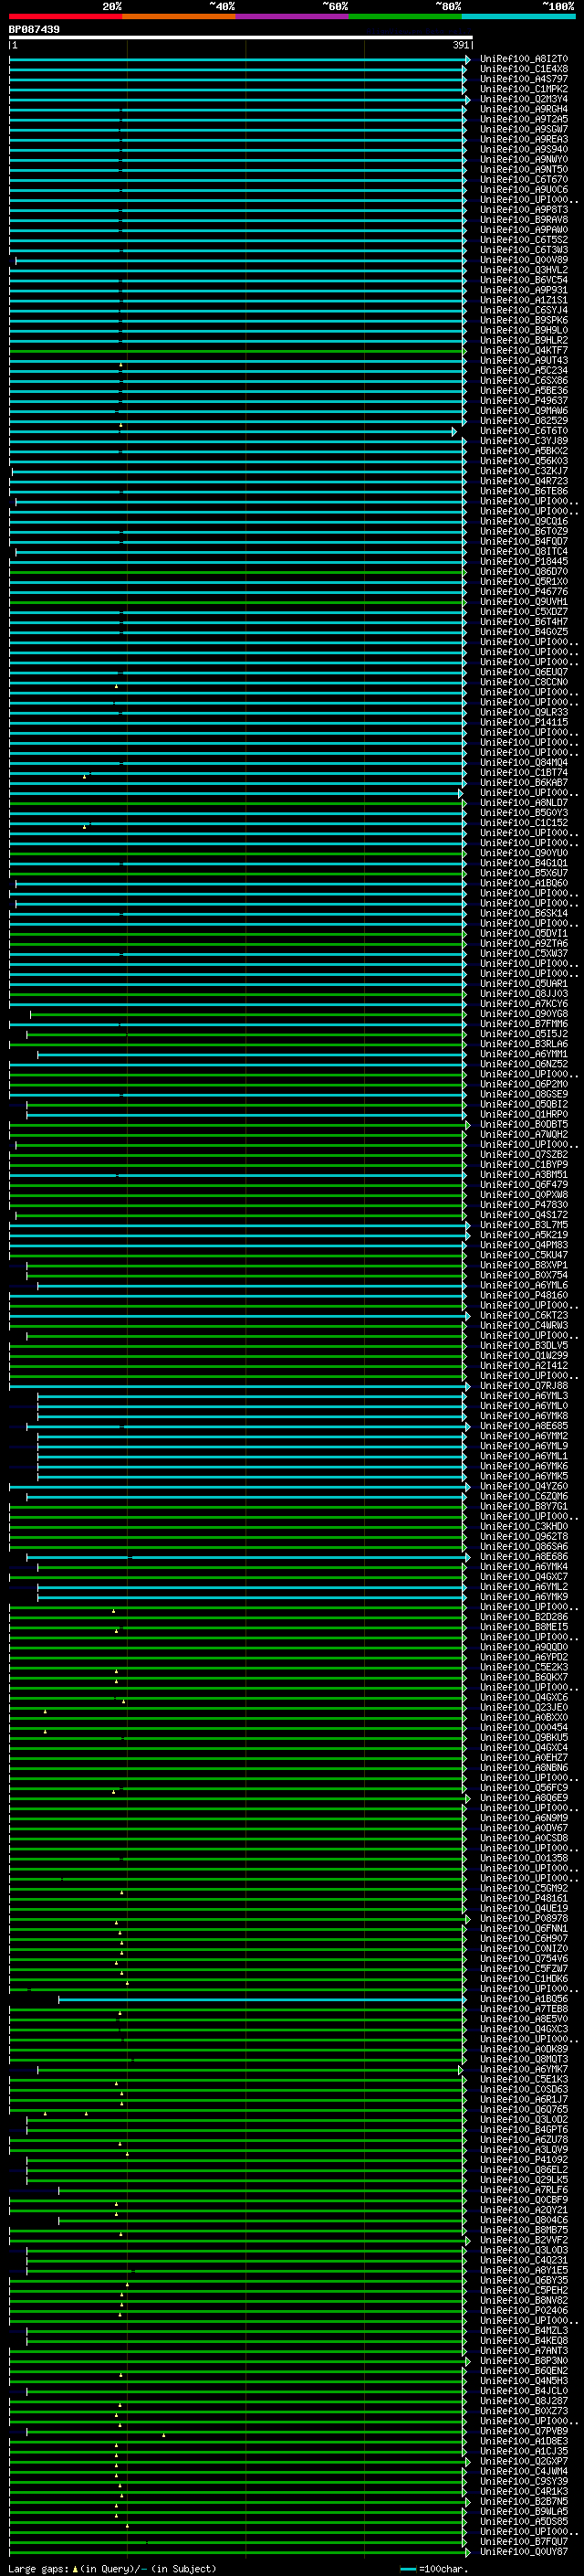Select the query name BP087439
The height and width of the screenshot is (2576, 584).
[34, 29]
